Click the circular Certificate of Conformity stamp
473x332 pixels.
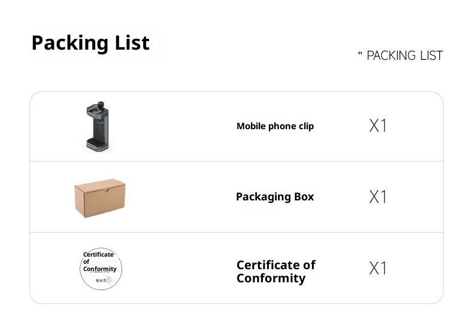coord(101,269)
